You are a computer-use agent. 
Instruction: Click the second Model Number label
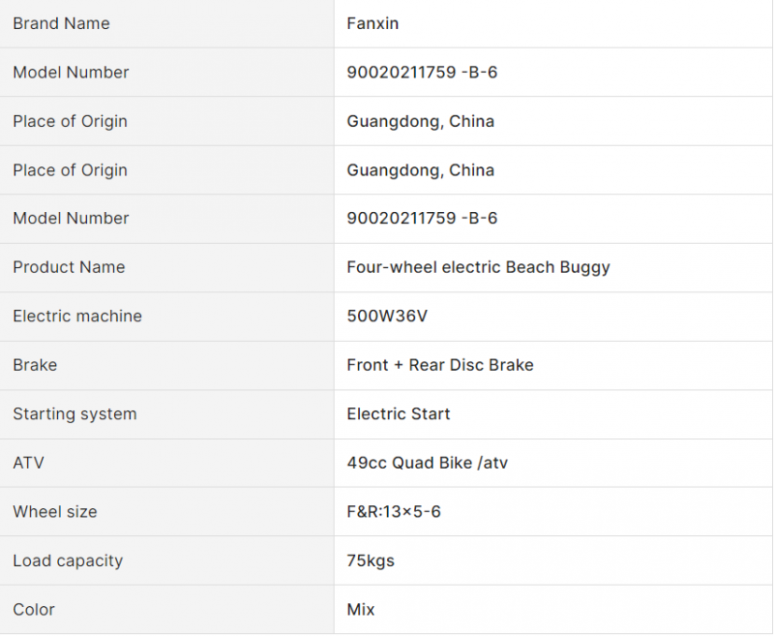71,218
